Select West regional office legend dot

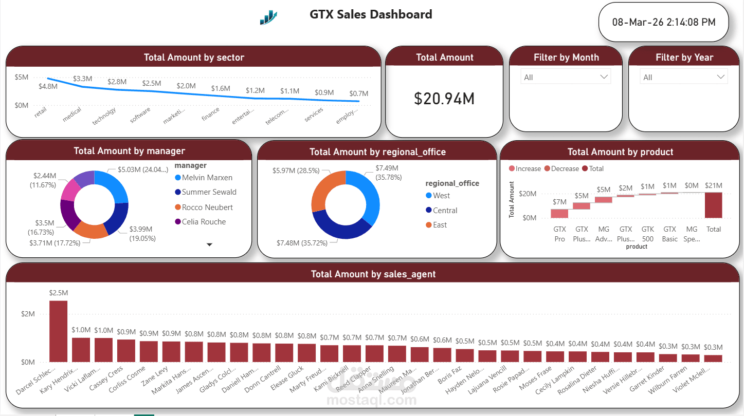(x=429, y=196)
